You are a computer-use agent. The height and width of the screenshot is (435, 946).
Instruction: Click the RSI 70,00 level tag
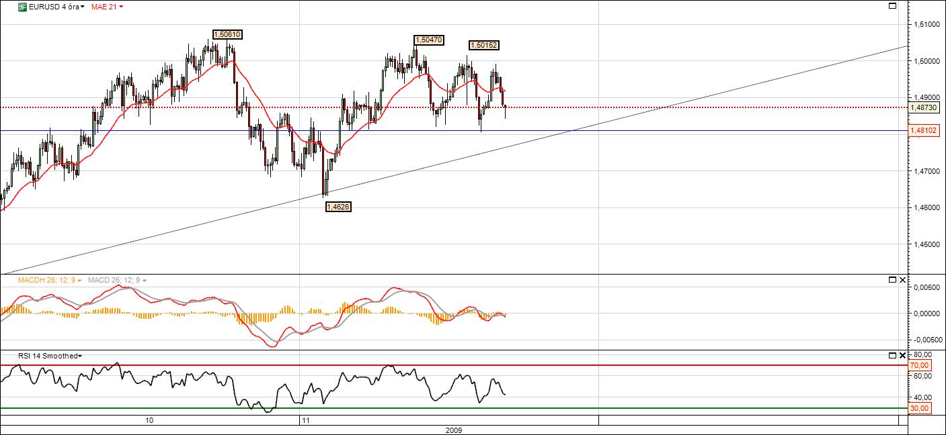click(919, 365)
